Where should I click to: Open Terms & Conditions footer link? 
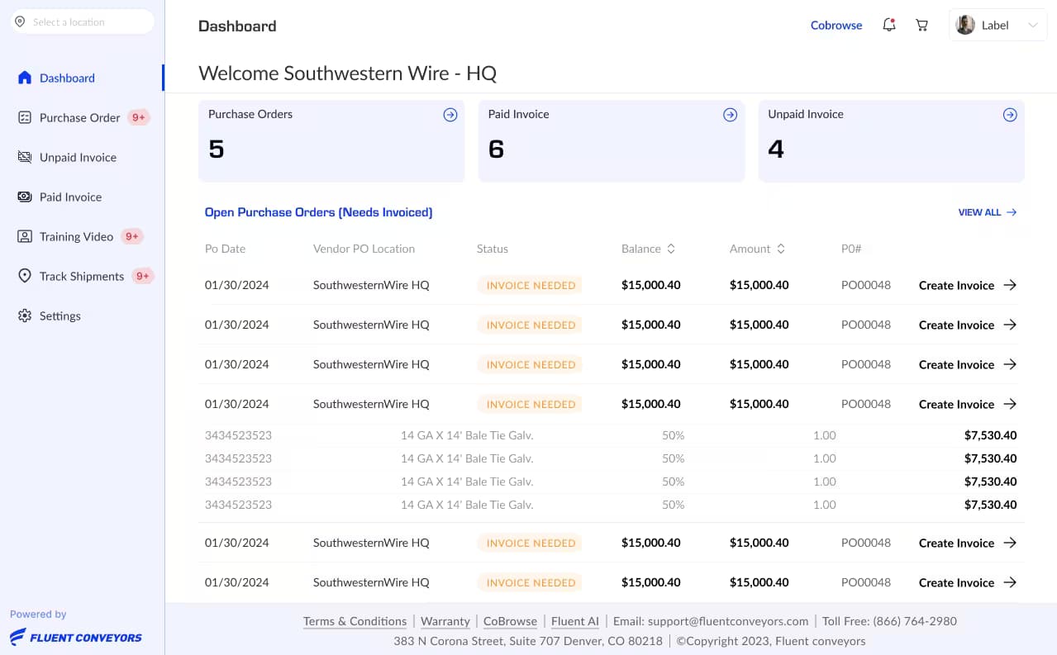355,621
